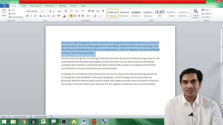Image resolution: width=223 pixels, height=125 pixels.
Task: Toggle Justify alignment
Action: (x=83, y=16)
